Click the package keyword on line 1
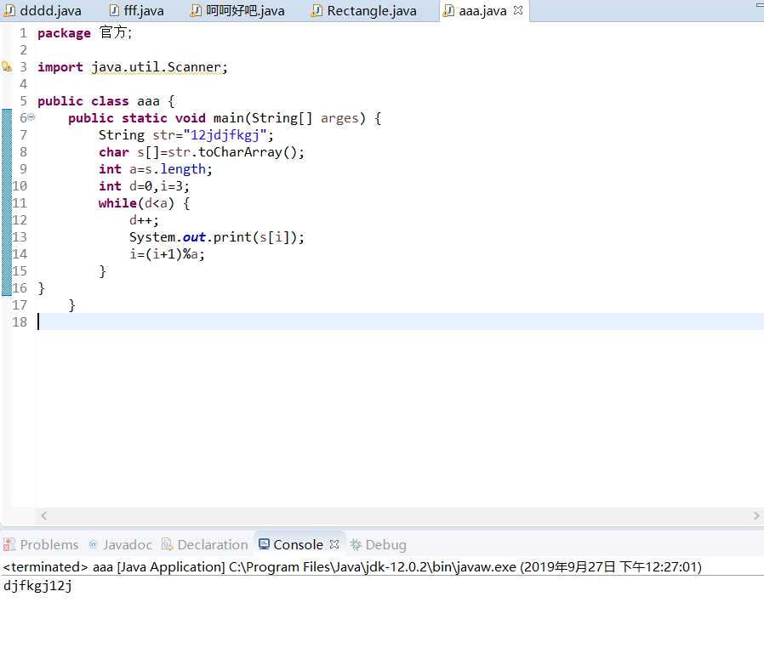Viewport: 764px width, 665px height. (x=64, y=33)
